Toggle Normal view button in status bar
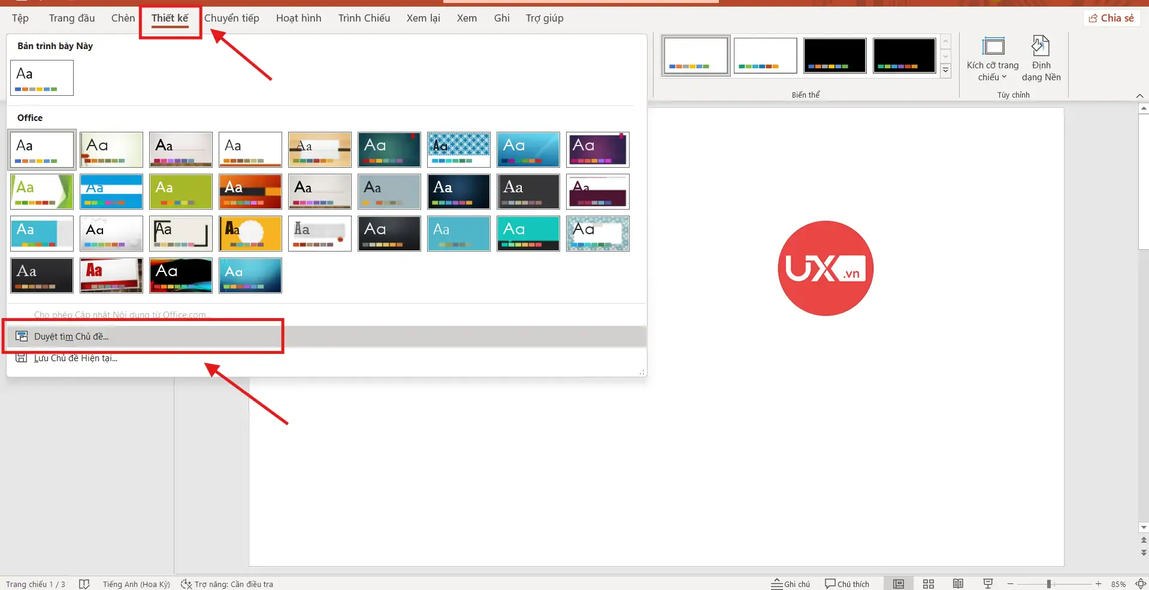This screenshot has width=1149, height=590. pos(898,584)
